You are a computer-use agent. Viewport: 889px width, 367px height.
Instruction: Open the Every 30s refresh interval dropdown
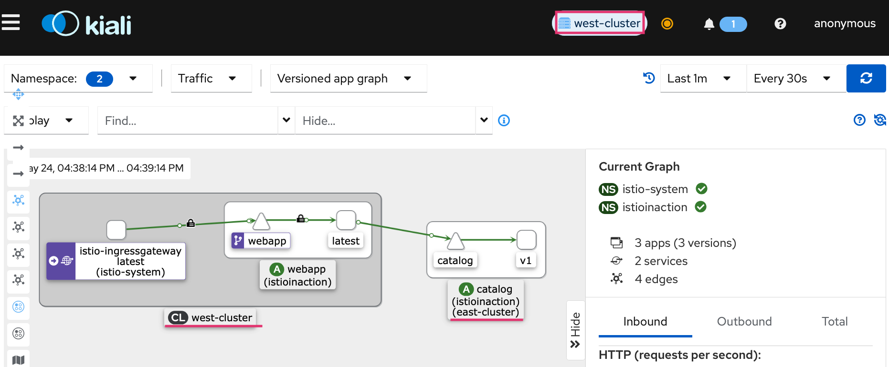[796, 78]
